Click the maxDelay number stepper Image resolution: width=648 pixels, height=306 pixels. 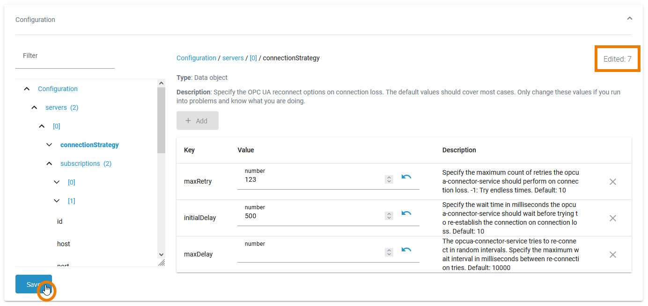(x=389, y=252)
